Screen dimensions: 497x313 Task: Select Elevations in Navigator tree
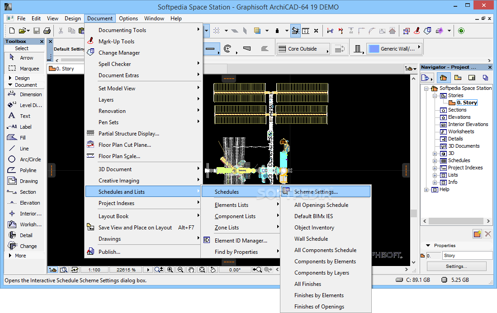point(459,117)
